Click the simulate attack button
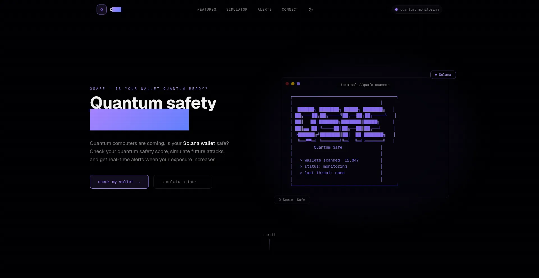Viewport: 539px width, 278px height. (x=182, y=181)
